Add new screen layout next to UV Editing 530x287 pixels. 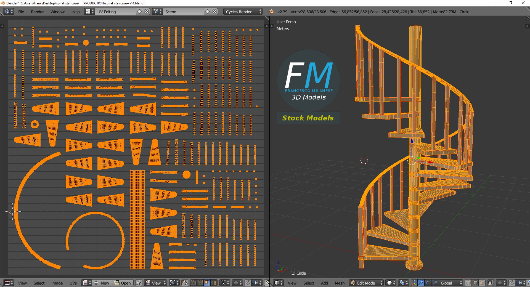pos(140,12)
